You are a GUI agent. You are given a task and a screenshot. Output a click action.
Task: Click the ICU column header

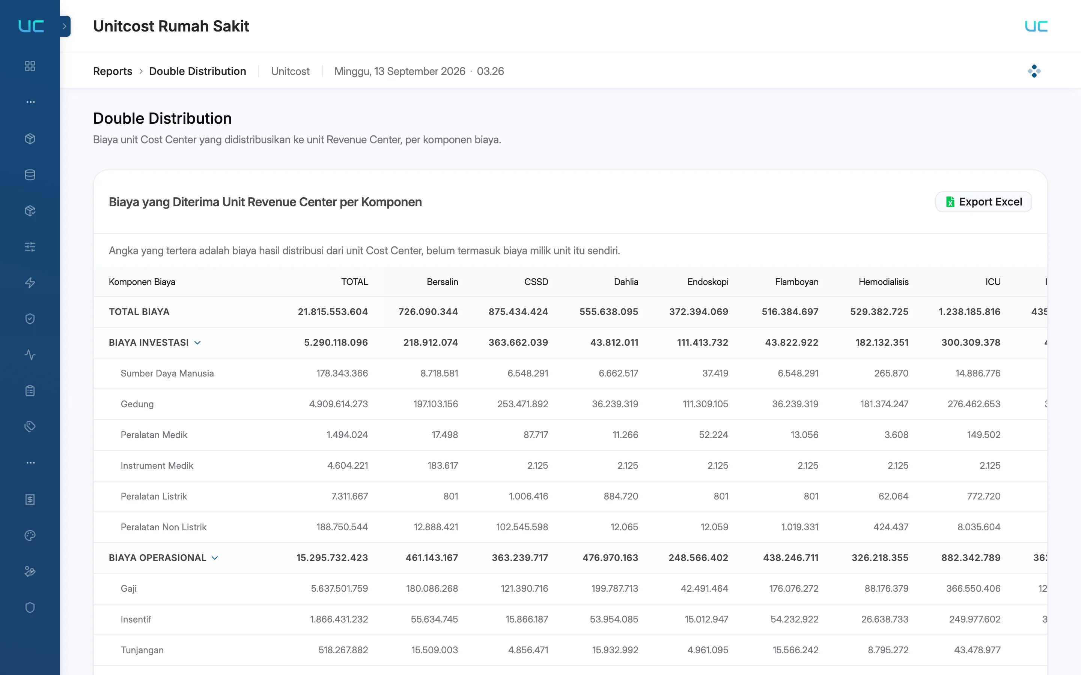click(993, 282)
